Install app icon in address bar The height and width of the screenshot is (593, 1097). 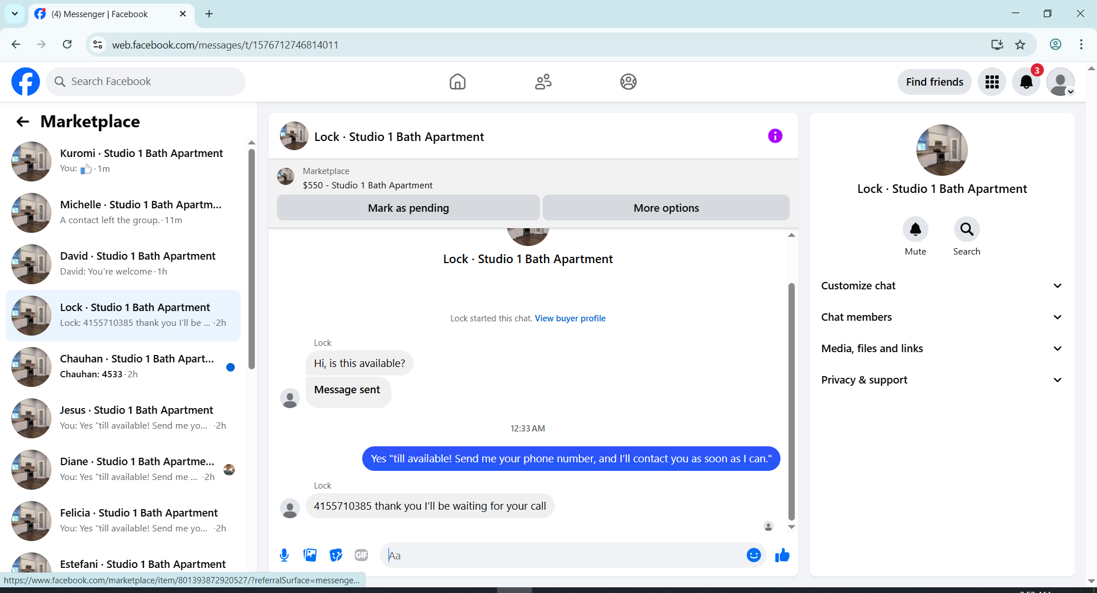pos(997,45)
